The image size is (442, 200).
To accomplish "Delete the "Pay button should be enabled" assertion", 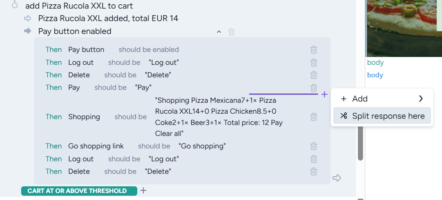I will click(314, 50).
